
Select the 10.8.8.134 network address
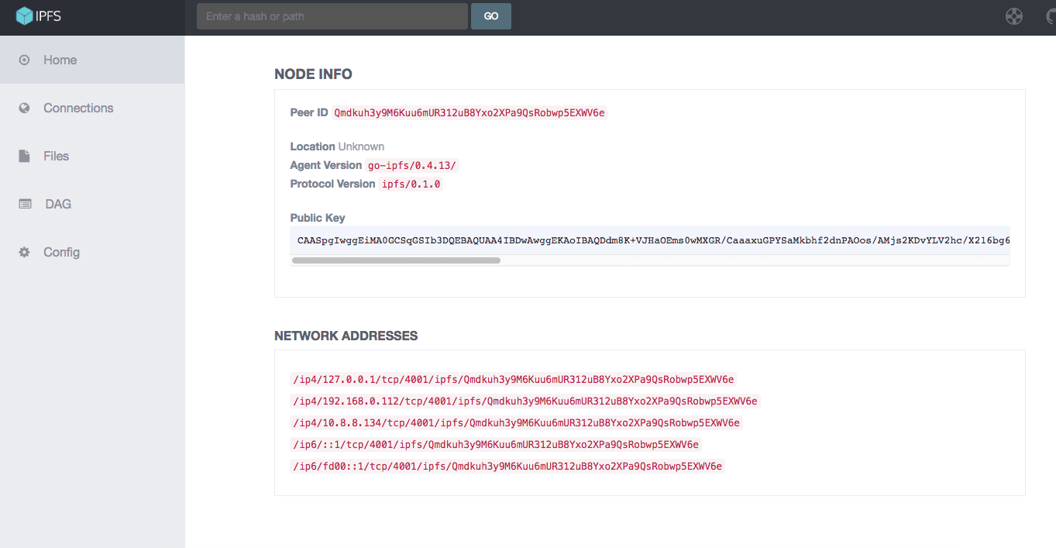(516, 423)
